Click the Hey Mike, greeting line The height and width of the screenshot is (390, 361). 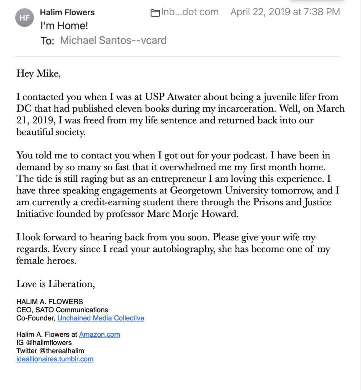pyautogui.click(x=39, y=74)
